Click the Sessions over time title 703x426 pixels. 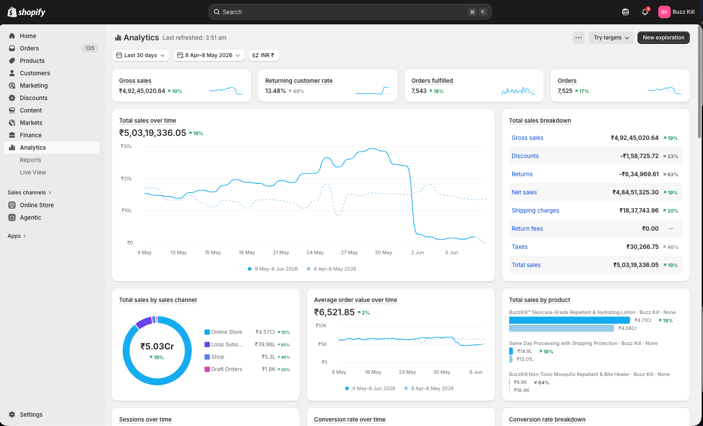coord(145,419)
